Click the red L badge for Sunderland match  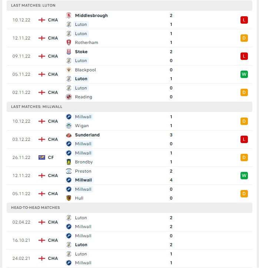pyautogui.click(x=244, y=139)
